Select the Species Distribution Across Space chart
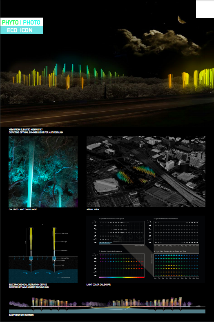The height and width of the screenshot is (322, 214). click(x=122, y=233)
